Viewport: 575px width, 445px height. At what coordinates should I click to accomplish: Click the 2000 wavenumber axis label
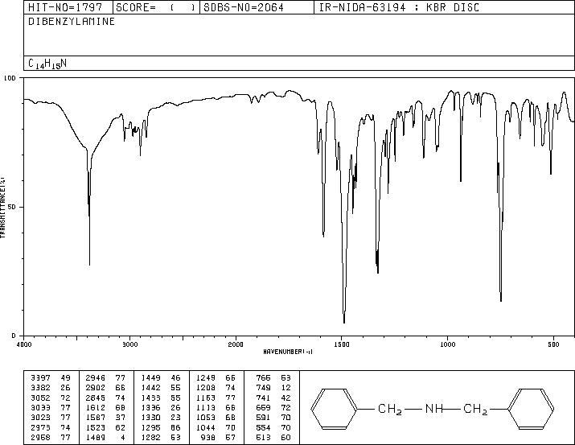pos(236,344)
